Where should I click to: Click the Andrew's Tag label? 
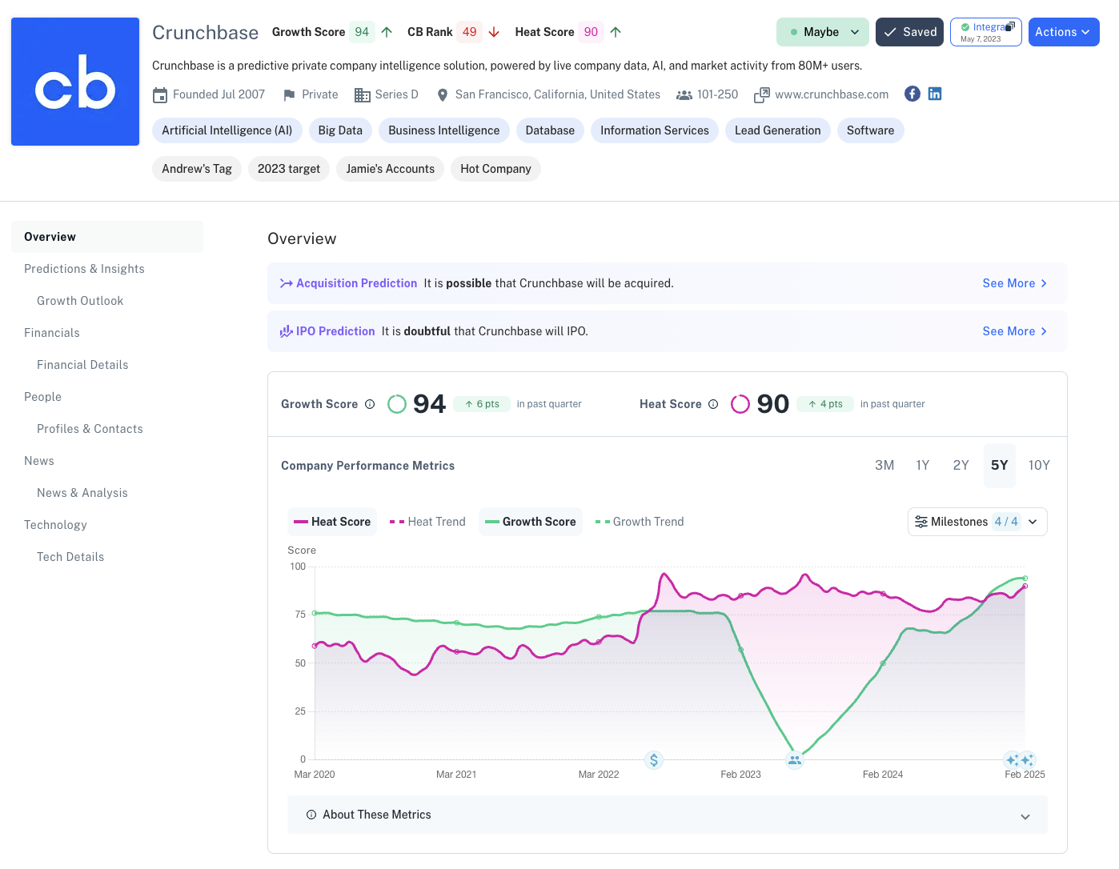pyautogui.click(x=197, y=169)
